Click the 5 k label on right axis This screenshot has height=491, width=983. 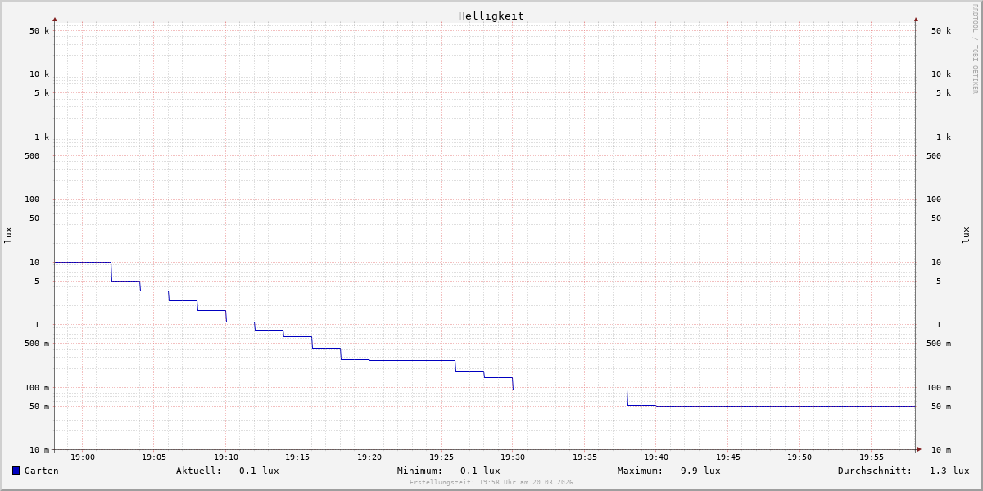[x=944, y=93]
